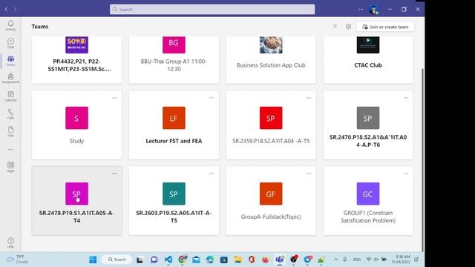Open the Calendar in sidebar
Image resolution: width=475 pixels, height=267 pixels.
click(x=10, y=96)
